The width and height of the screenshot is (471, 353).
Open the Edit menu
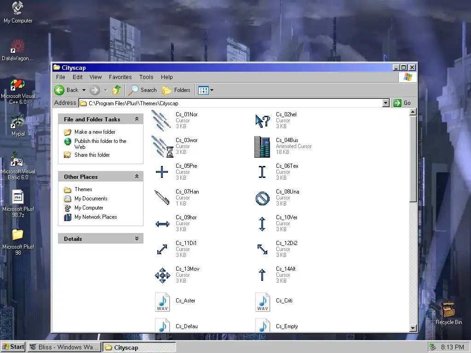coord(77,77)
